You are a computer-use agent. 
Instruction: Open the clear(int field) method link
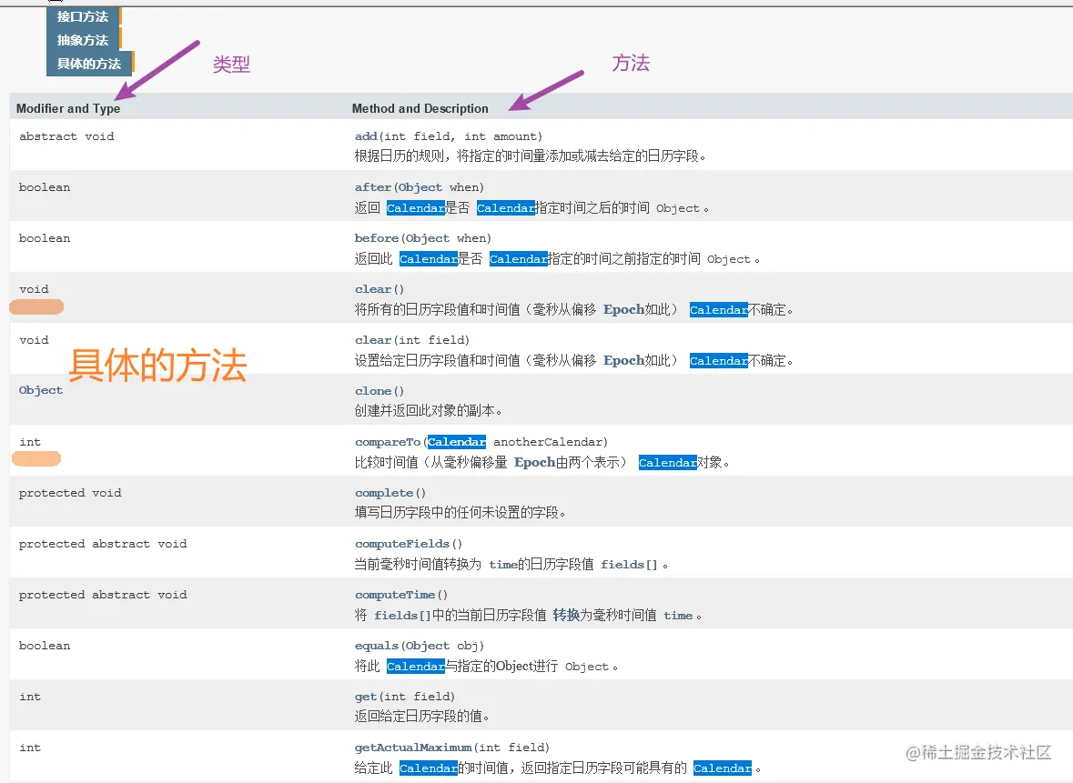(372, 340)
